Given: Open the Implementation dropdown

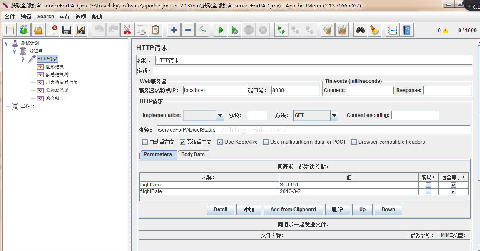Looking at the screenshot, I should 220,115.
